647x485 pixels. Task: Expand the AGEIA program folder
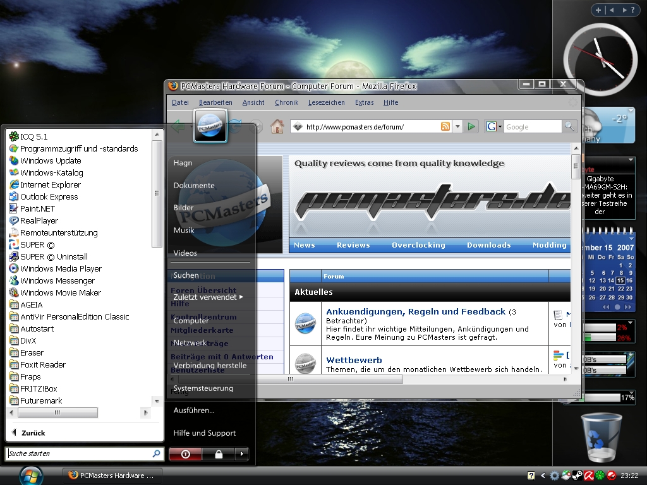[x=26, y=304]
